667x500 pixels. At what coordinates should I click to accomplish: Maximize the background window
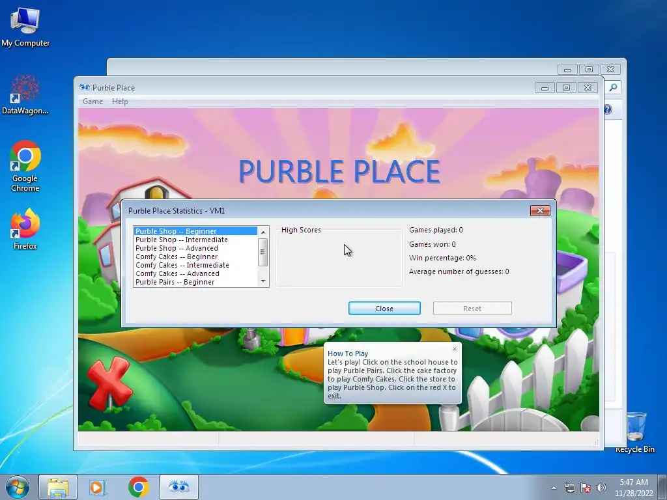(x=589, y=69)
